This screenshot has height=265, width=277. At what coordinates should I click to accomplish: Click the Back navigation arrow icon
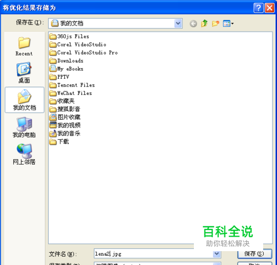(193, 23)
